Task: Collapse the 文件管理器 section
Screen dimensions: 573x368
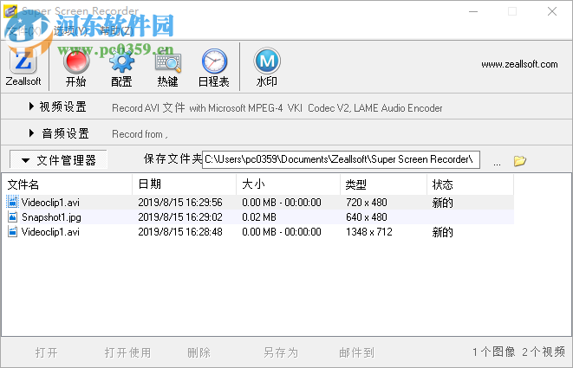Action: click(58, 160)
